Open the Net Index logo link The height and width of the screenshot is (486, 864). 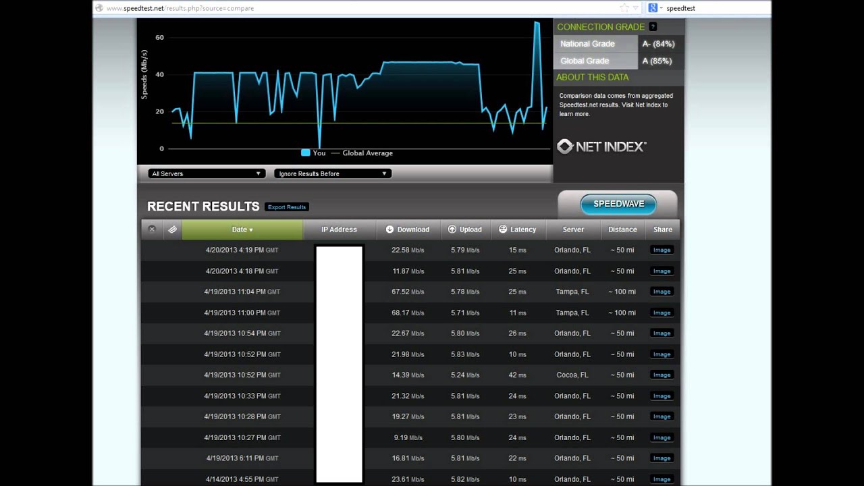[x=601, y=146]
